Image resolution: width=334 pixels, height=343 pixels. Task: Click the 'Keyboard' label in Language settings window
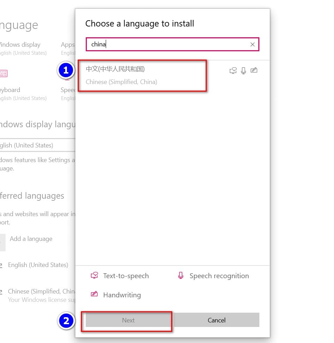click(x=10, y=90)
